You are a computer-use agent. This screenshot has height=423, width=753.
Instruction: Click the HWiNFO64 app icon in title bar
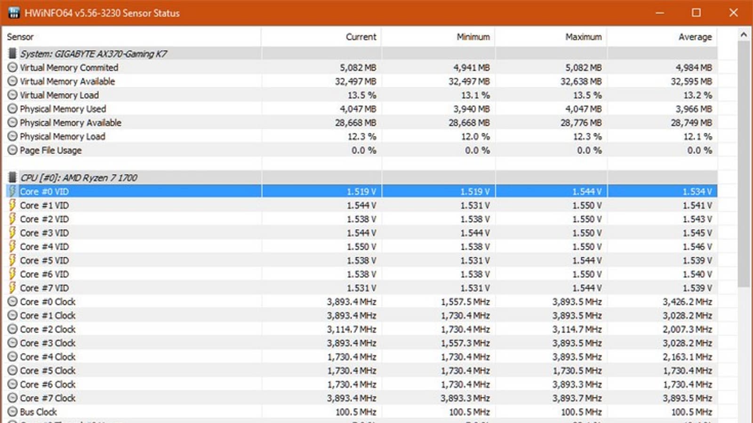(x=14, y=13)
